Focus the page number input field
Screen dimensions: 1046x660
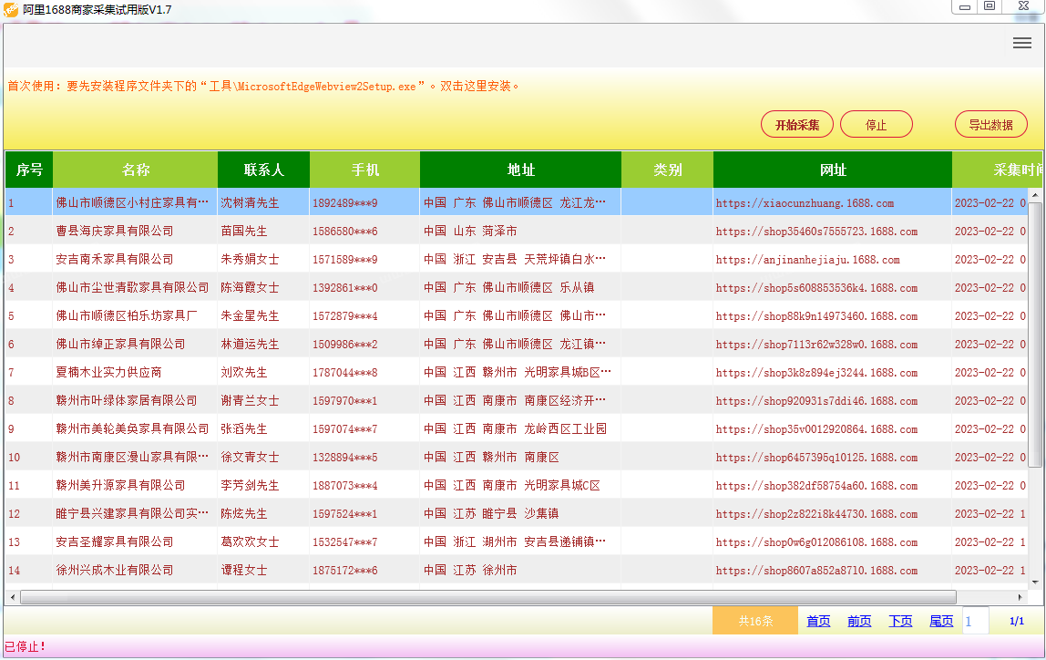975,622
